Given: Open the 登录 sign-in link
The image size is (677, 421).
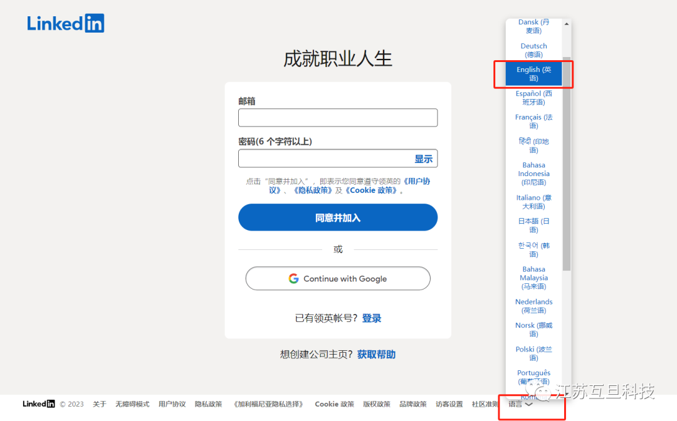Looking at the screenshot, I should [372, 318].
